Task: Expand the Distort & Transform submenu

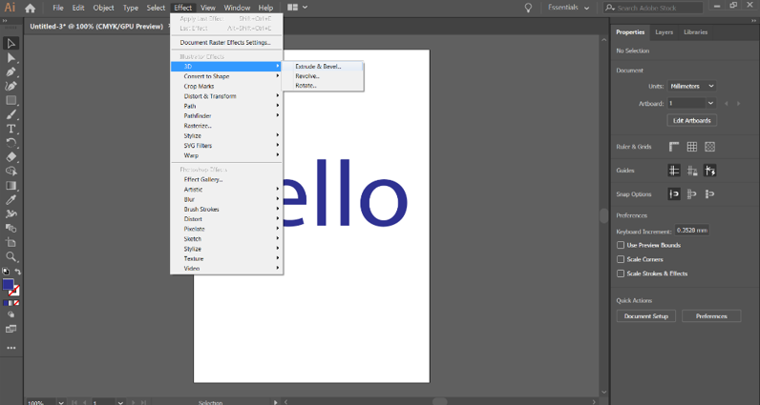Action: tap(226, 96)
